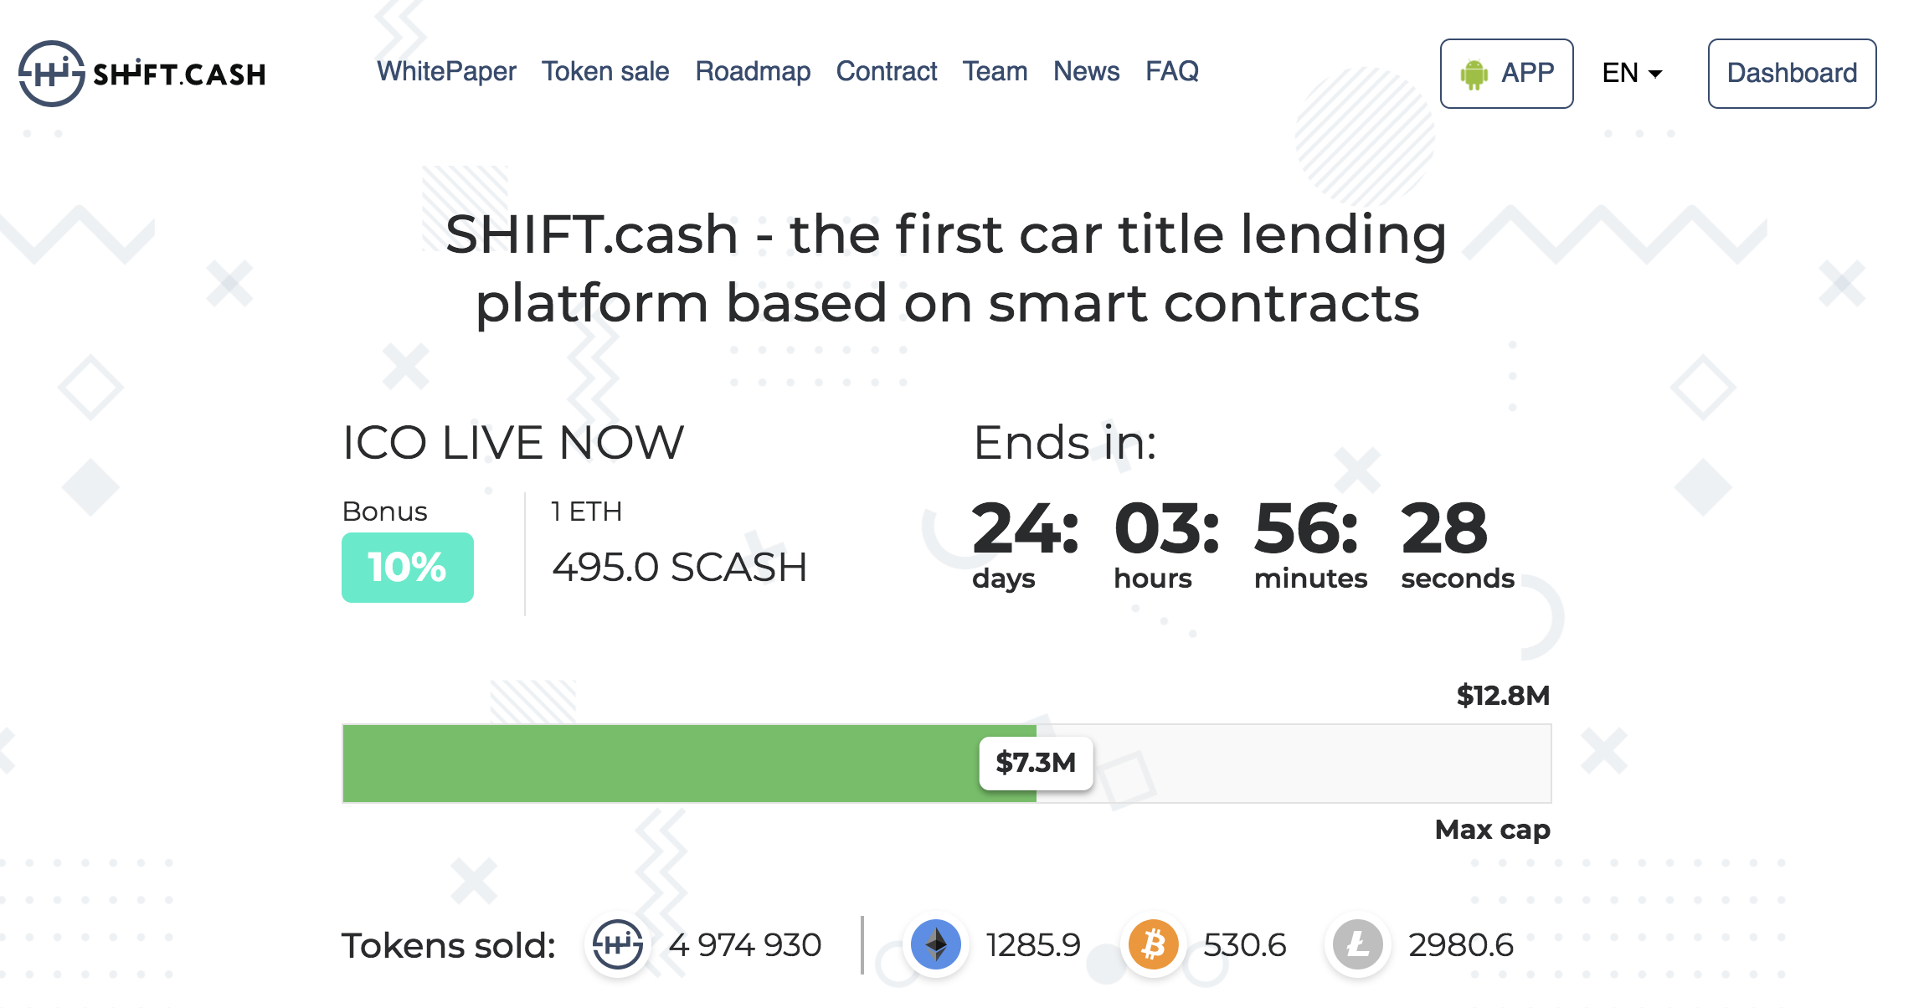Open the FAQ link
This screenshot has width=1924, height=1008.
coord(1172,71)
